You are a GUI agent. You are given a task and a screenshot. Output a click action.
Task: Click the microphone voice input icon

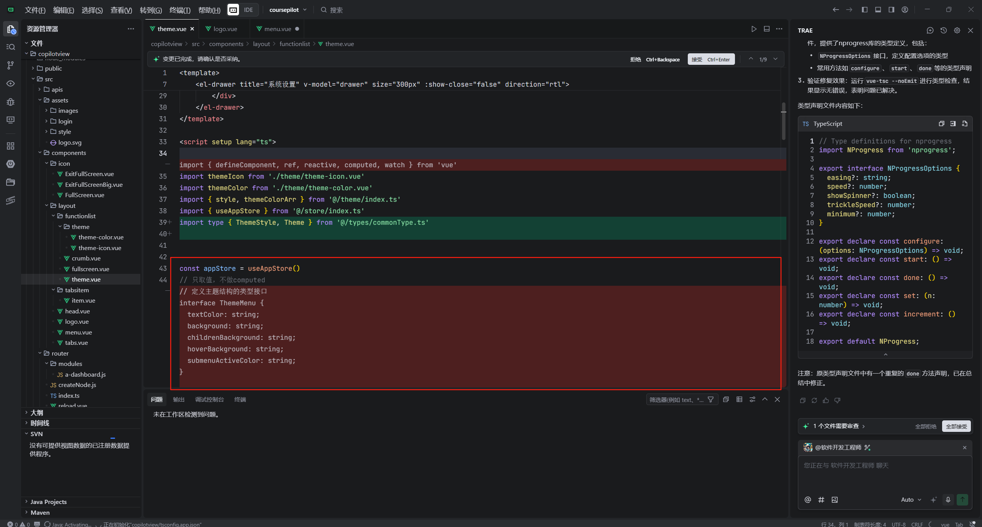[x=948, y=499]
